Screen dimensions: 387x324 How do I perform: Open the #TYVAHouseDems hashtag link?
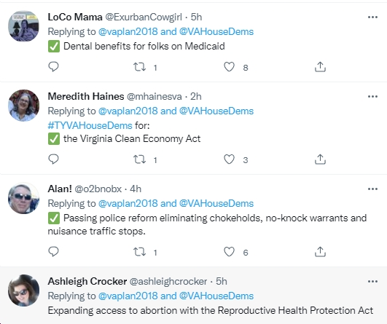tap(90, 125)
